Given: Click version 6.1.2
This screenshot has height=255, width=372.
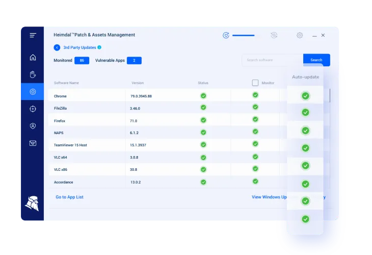Looking at the screenshot, I should 134,133.
